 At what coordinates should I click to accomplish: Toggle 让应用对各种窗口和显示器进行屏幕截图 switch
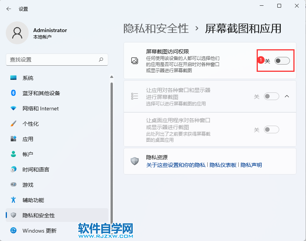[x=272, y=97]
